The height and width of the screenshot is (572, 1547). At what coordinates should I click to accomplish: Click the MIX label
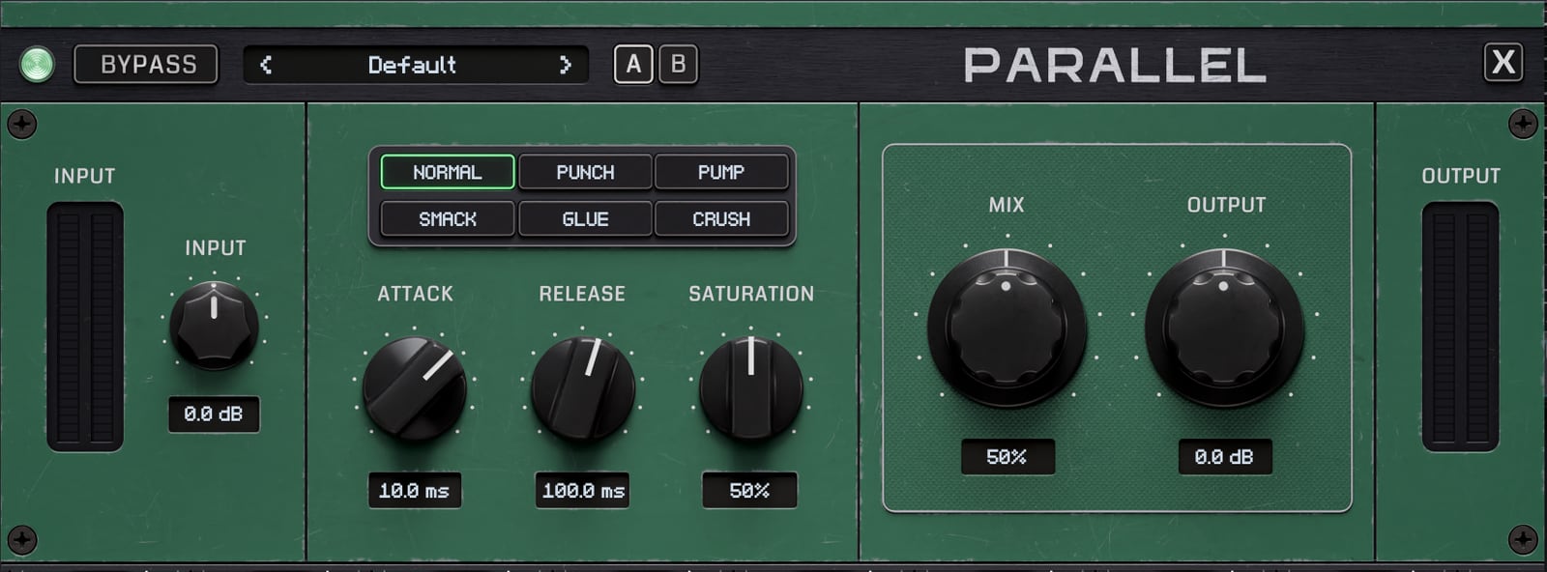tap(1007, 205)
